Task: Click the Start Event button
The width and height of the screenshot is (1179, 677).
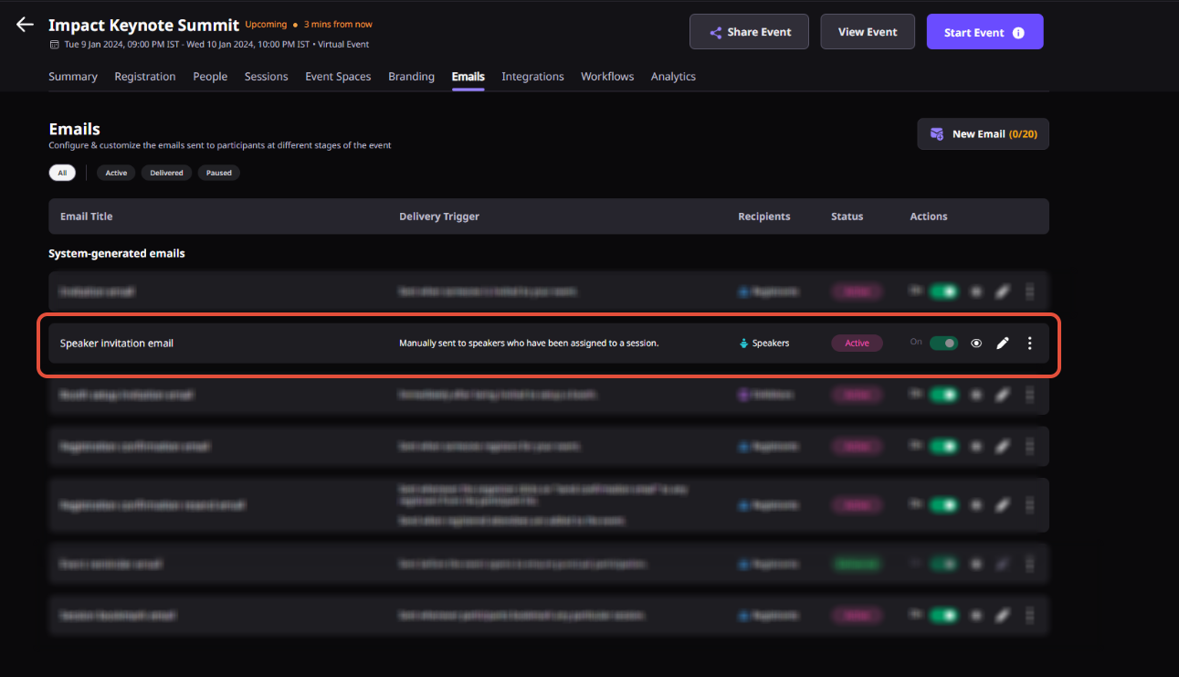Action: (984, 32)
